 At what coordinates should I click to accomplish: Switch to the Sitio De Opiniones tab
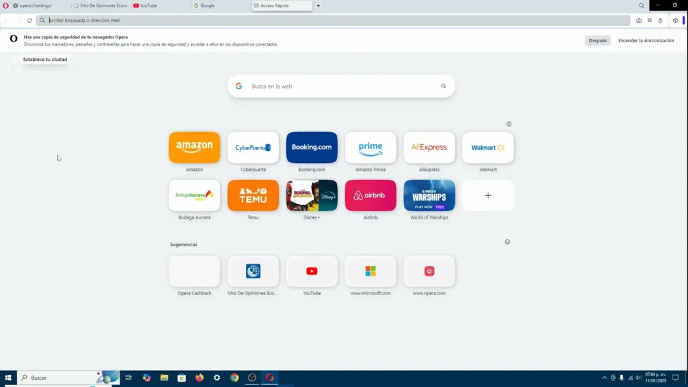tap(101, 5)
